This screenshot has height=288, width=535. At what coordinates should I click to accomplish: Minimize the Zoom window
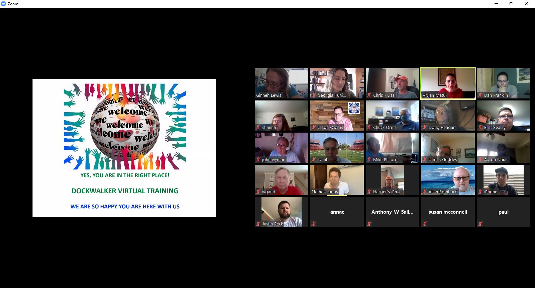pyautogui.click(x=496, y=4)
